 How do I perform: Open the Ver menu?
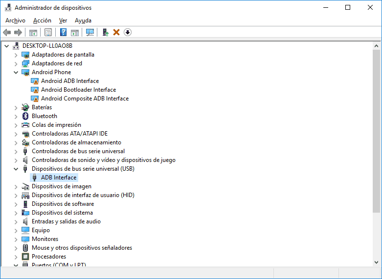63,20
